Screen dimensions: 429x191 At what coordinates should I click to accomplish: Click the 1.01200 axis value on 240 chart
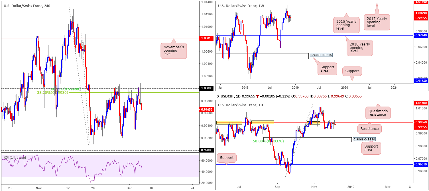click(207, 14)
